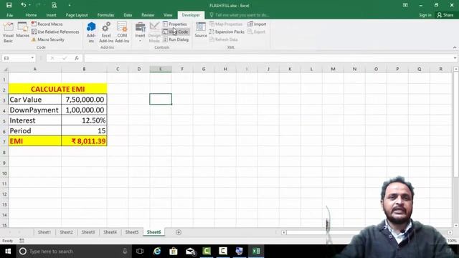Click the macro recording status bar icon
This screenshot has height=258, width=459.
tap(22, 241)
